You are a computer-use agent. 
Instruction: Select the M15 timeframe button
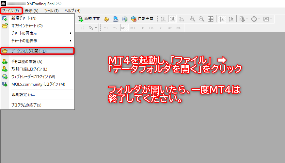(x=124, y=28)
